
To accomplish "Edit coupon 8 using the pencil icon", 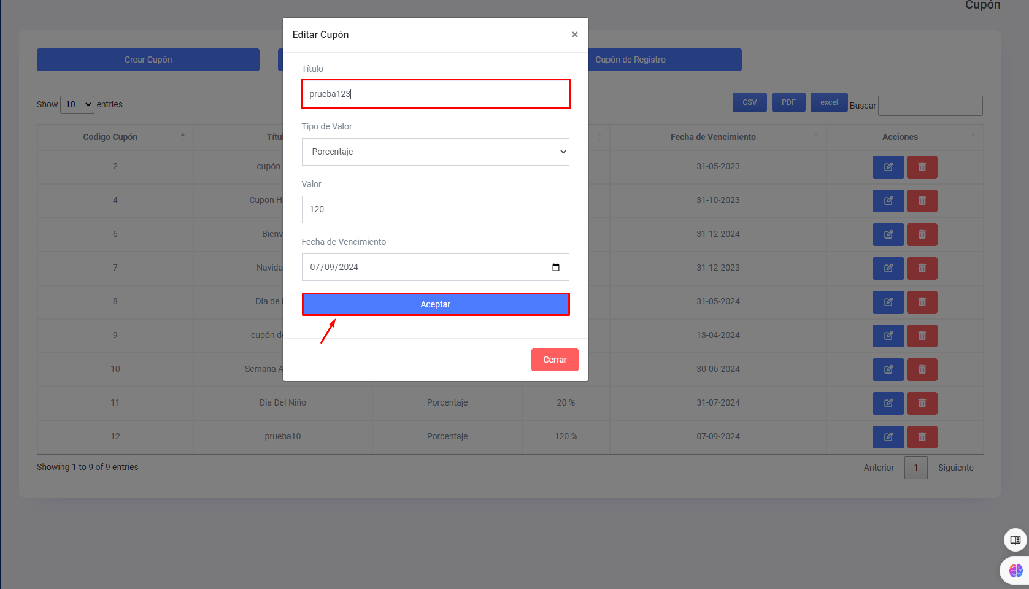I will tap(888, 302).
